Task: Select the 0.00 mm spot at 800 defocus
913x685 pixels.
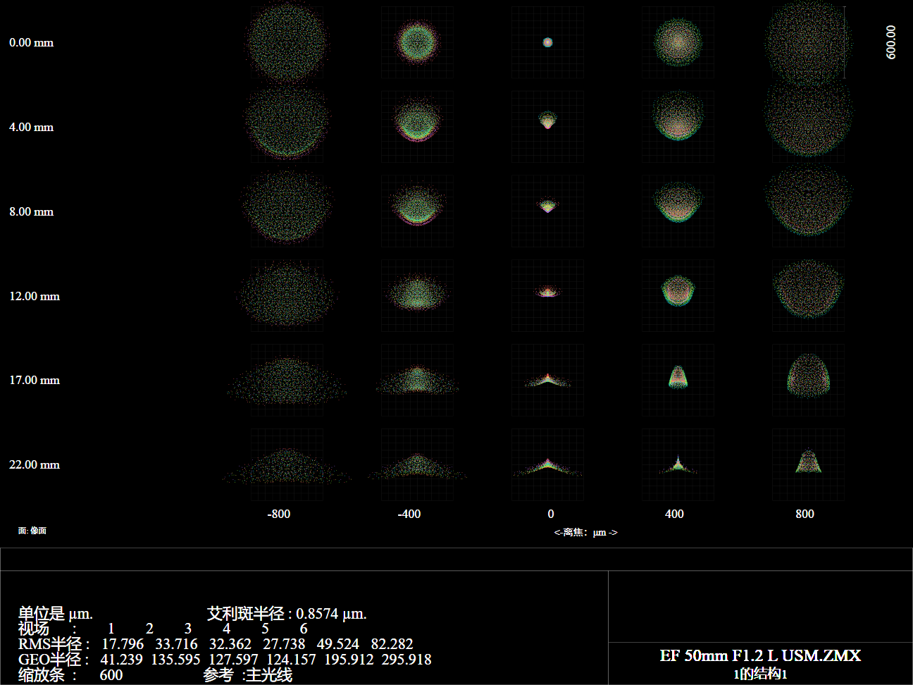Action: (x=808, y=42)
